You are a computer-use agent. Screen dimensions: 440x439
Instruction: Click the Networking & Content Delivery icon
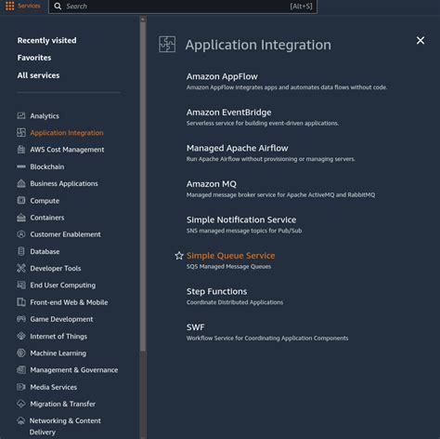[21, 420]
